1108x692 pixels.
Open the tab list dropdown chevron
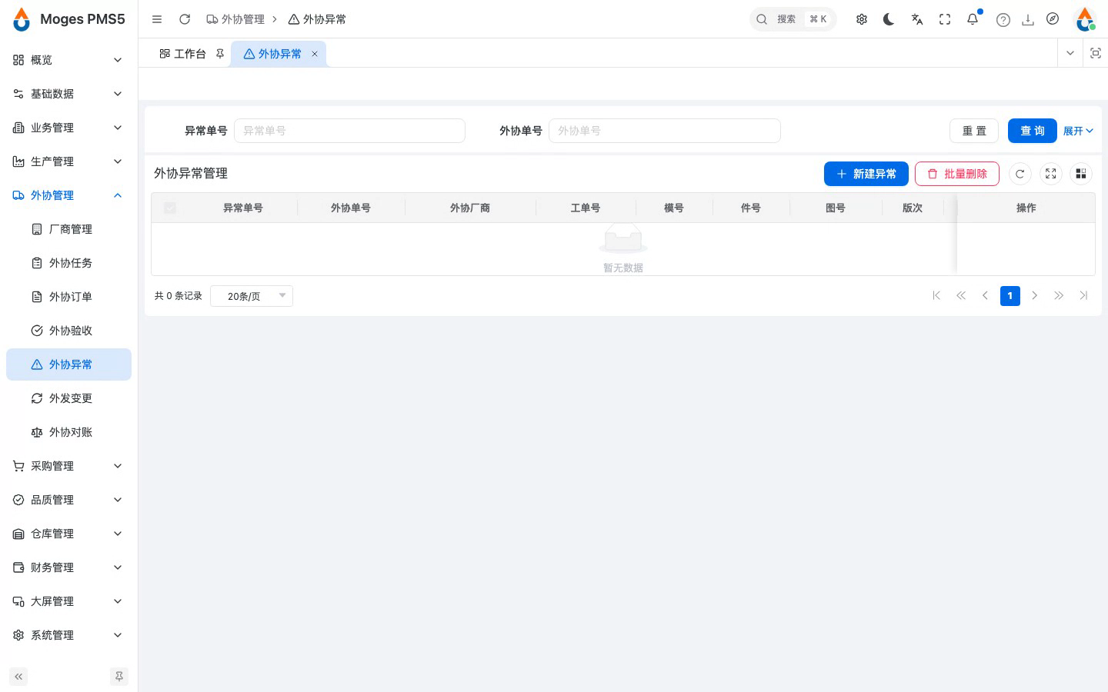click(x=1070, y=53)
